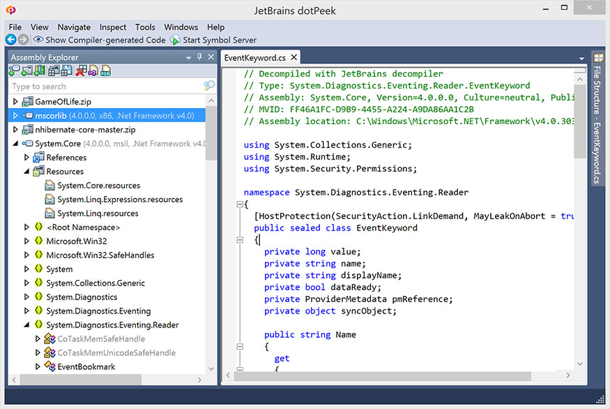Viewport: 610px width, 409px height.
Task: Toggle Assembly Explorer auto-hide pin
Action: (199, 56)
